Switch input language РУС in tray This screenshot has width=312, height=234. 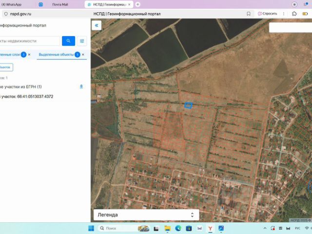click(297, 228)
